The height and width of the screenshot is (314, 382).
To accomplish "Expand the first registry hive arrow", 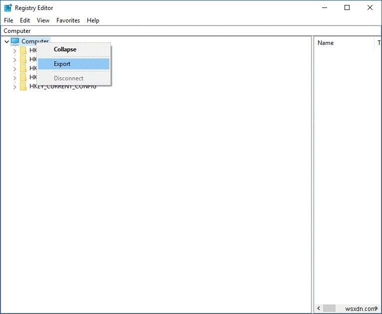I will pos(14,50).
